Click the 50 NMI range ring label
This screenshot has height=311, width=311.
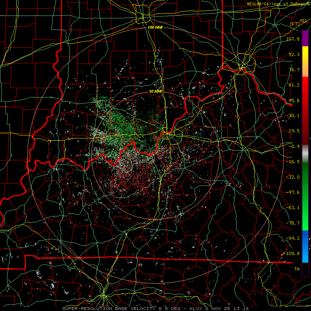156,92
